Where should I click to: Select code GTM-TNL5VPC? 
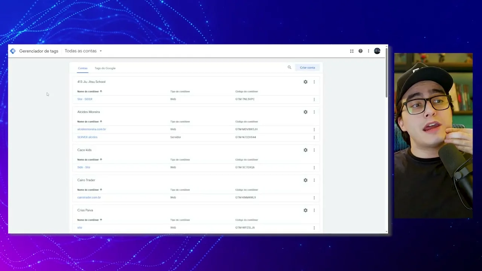click(x=245, y=99)
